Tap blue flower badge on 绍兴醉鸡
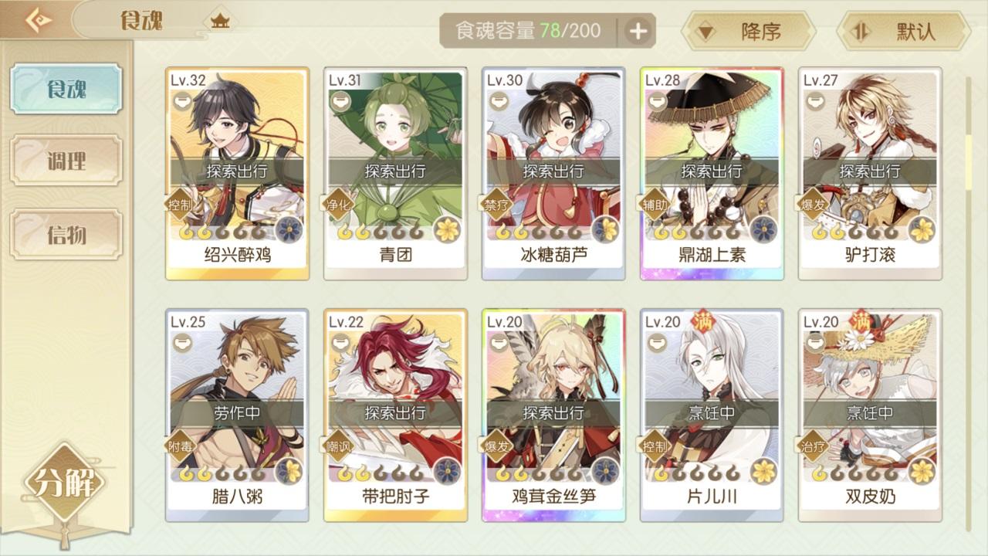Image resolution: width=988 pixels, height=556 pixels. (289, 229)
